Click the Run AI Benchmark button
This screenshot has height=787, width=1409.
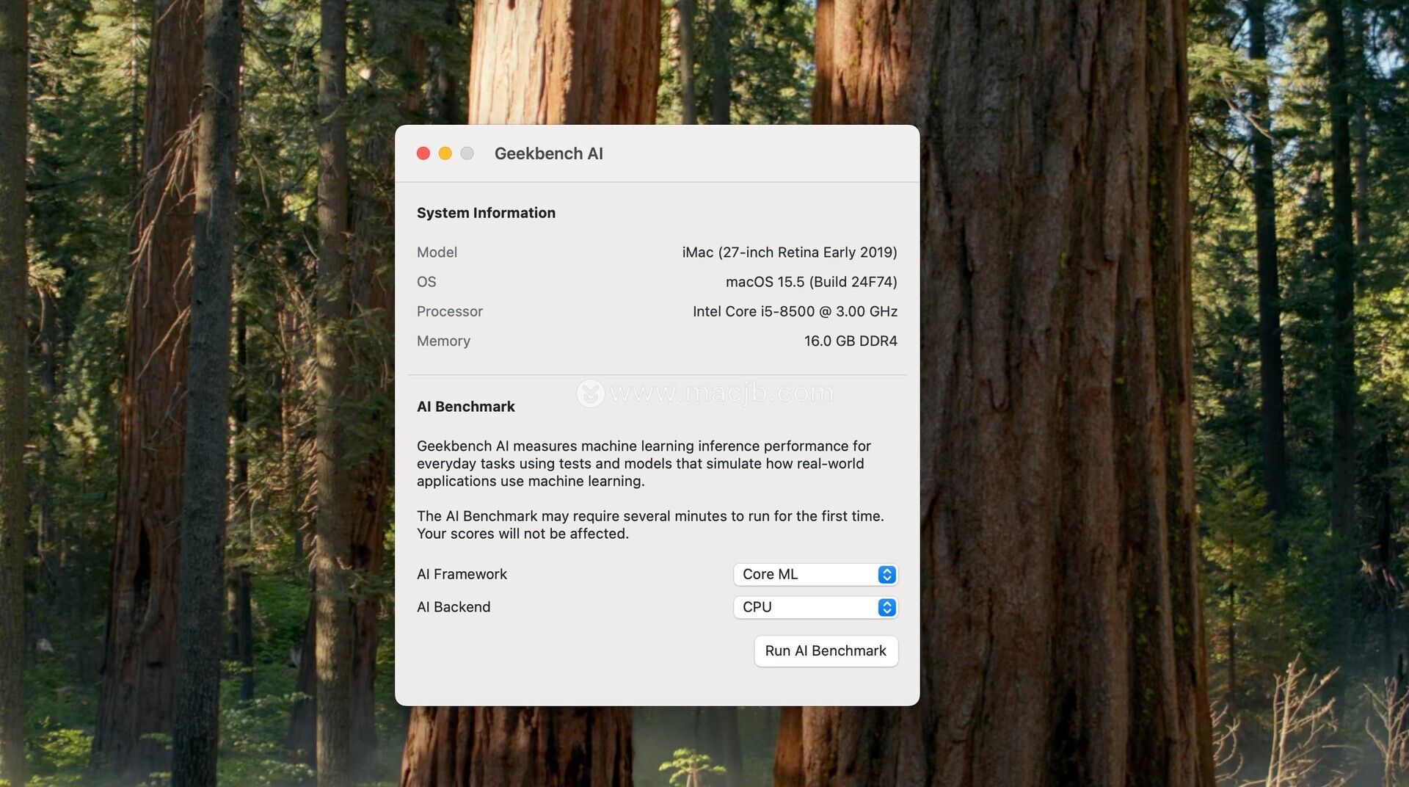(826, 651)
